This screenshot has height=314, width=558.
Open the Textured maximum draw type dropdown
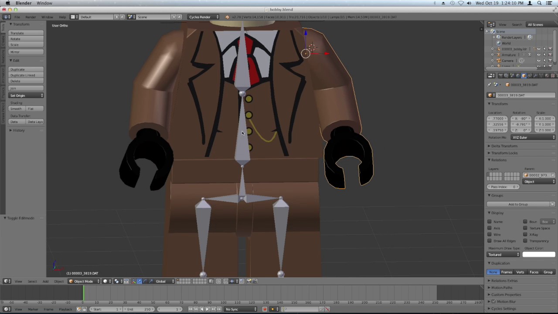[504, 255]
